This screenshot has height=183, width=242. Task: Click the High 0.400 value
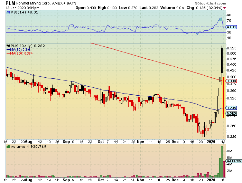(x=107, y=8)
